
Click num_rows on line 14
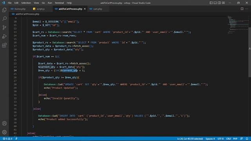(x=70, y=36)
